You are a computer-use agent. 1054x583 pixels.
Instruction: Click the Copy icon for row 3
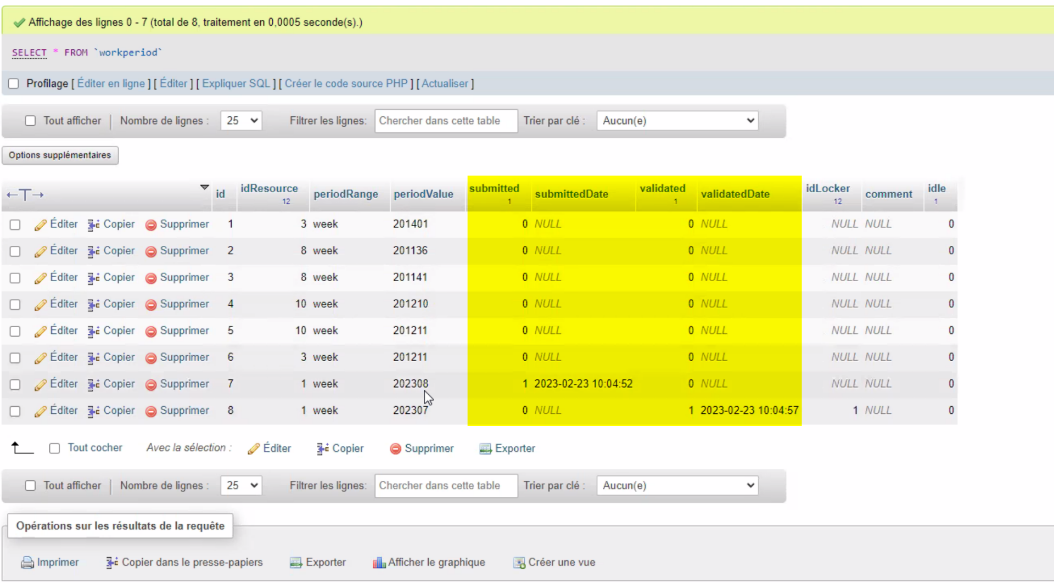pyautogui.click(x=93, y=278)
